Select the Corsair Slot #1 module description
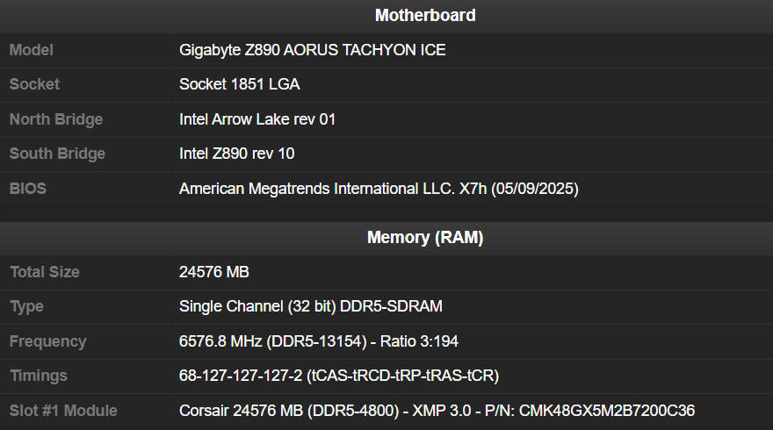Image resolution: width=773 pixels, height=430 pixels. click(437, 411)
